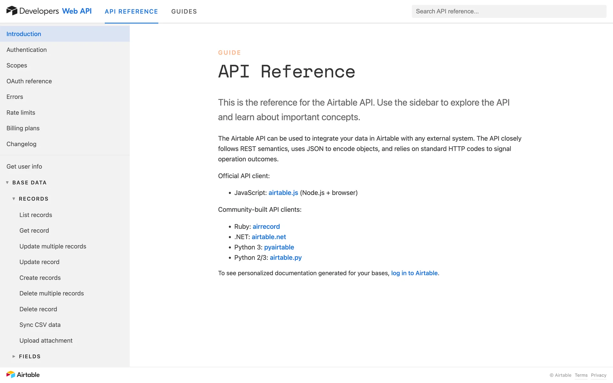
Task: Select the API REFERENCE tab
Action: (x=131, y=11)
